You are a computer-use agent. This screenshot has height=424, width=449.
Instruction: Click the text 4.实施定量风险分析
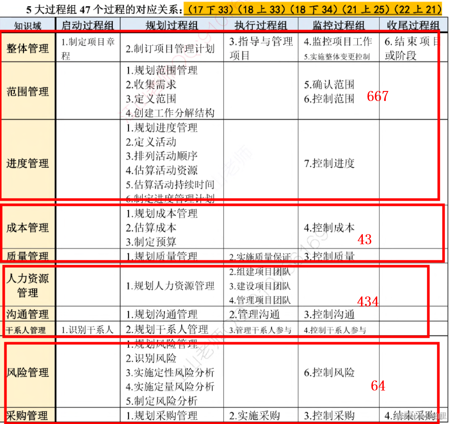click(x=170, y=387)
